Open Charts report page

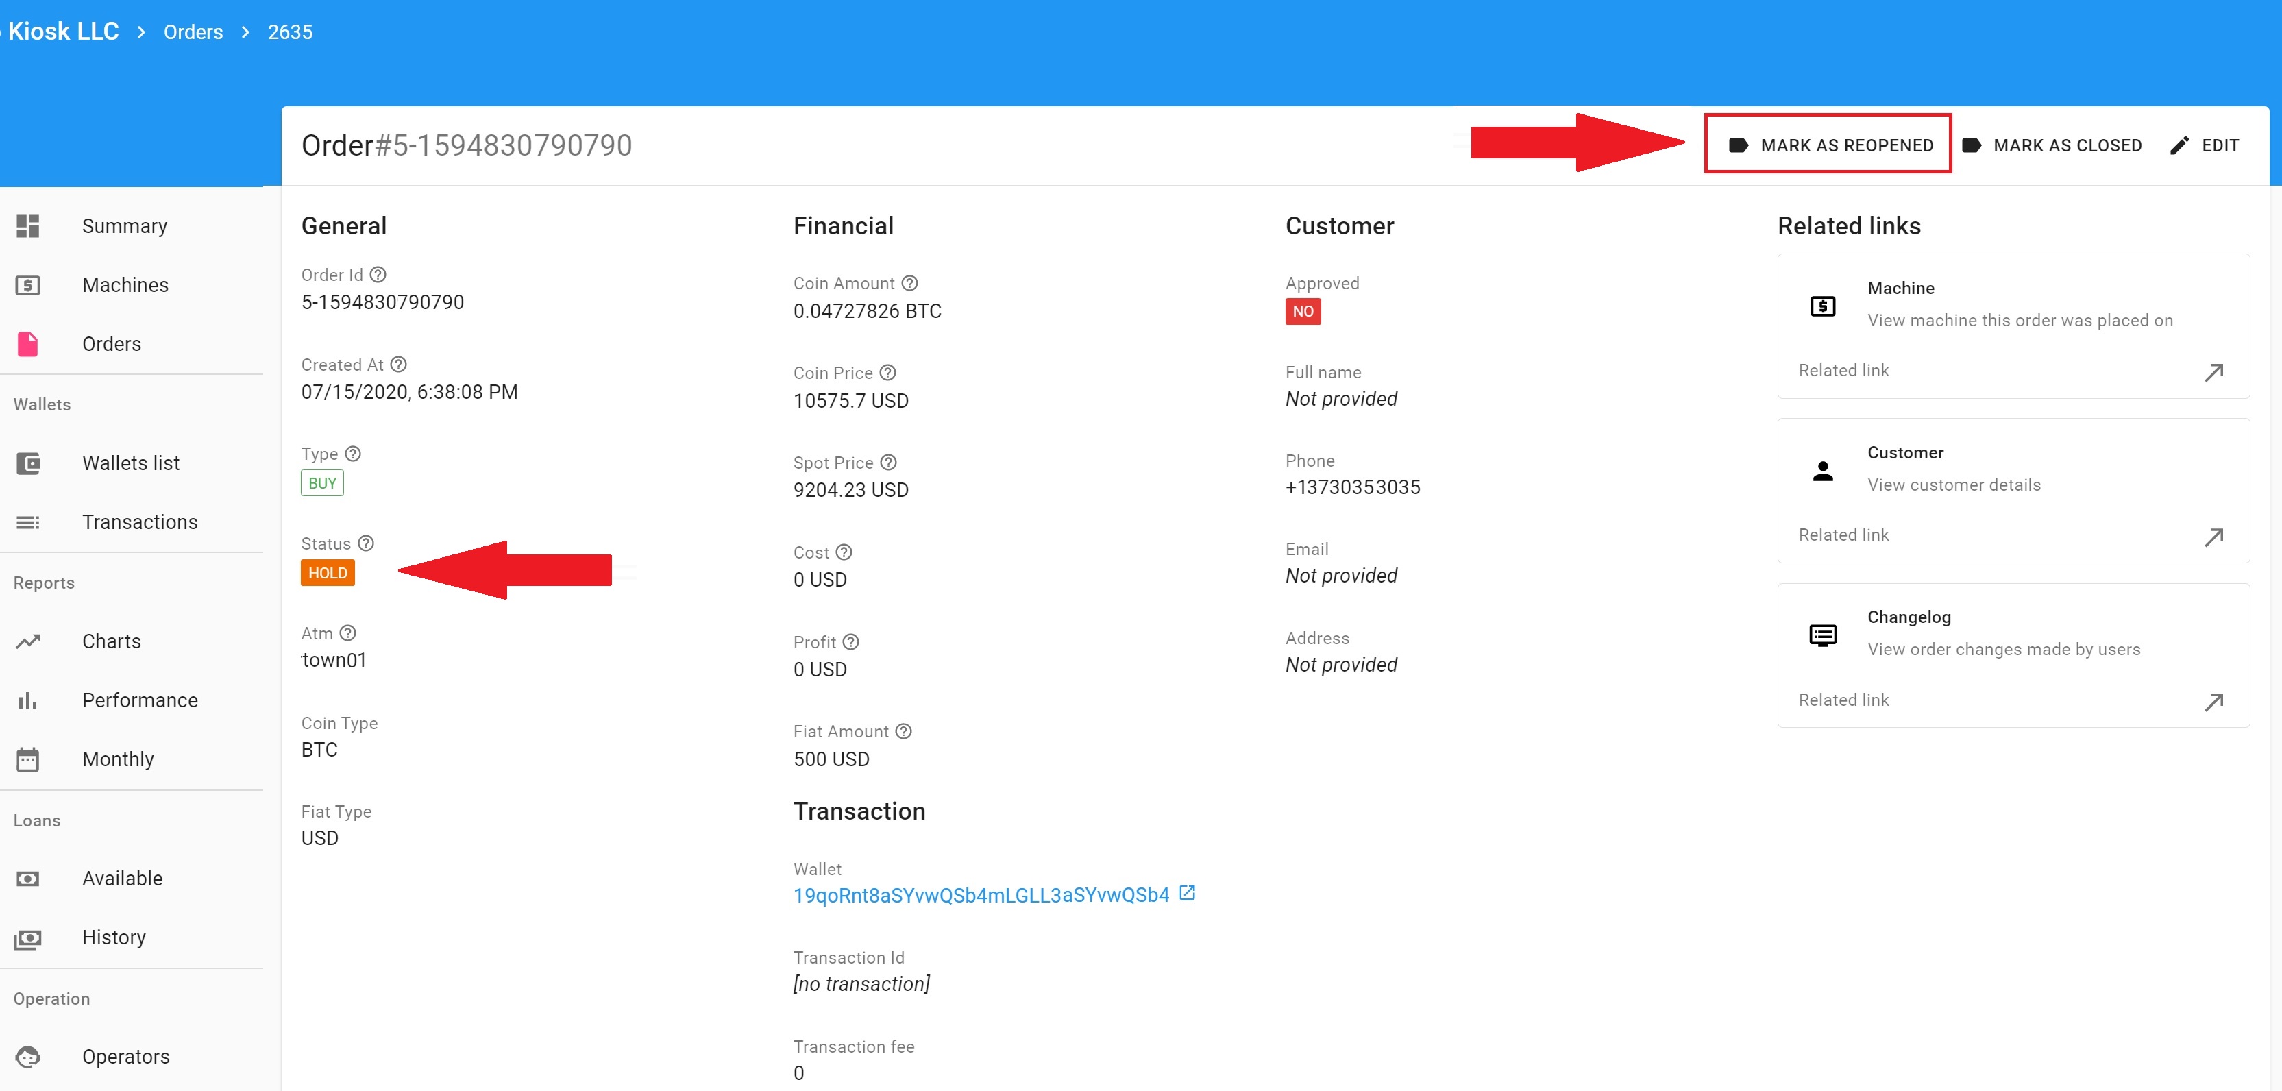(x=131, y=641)
